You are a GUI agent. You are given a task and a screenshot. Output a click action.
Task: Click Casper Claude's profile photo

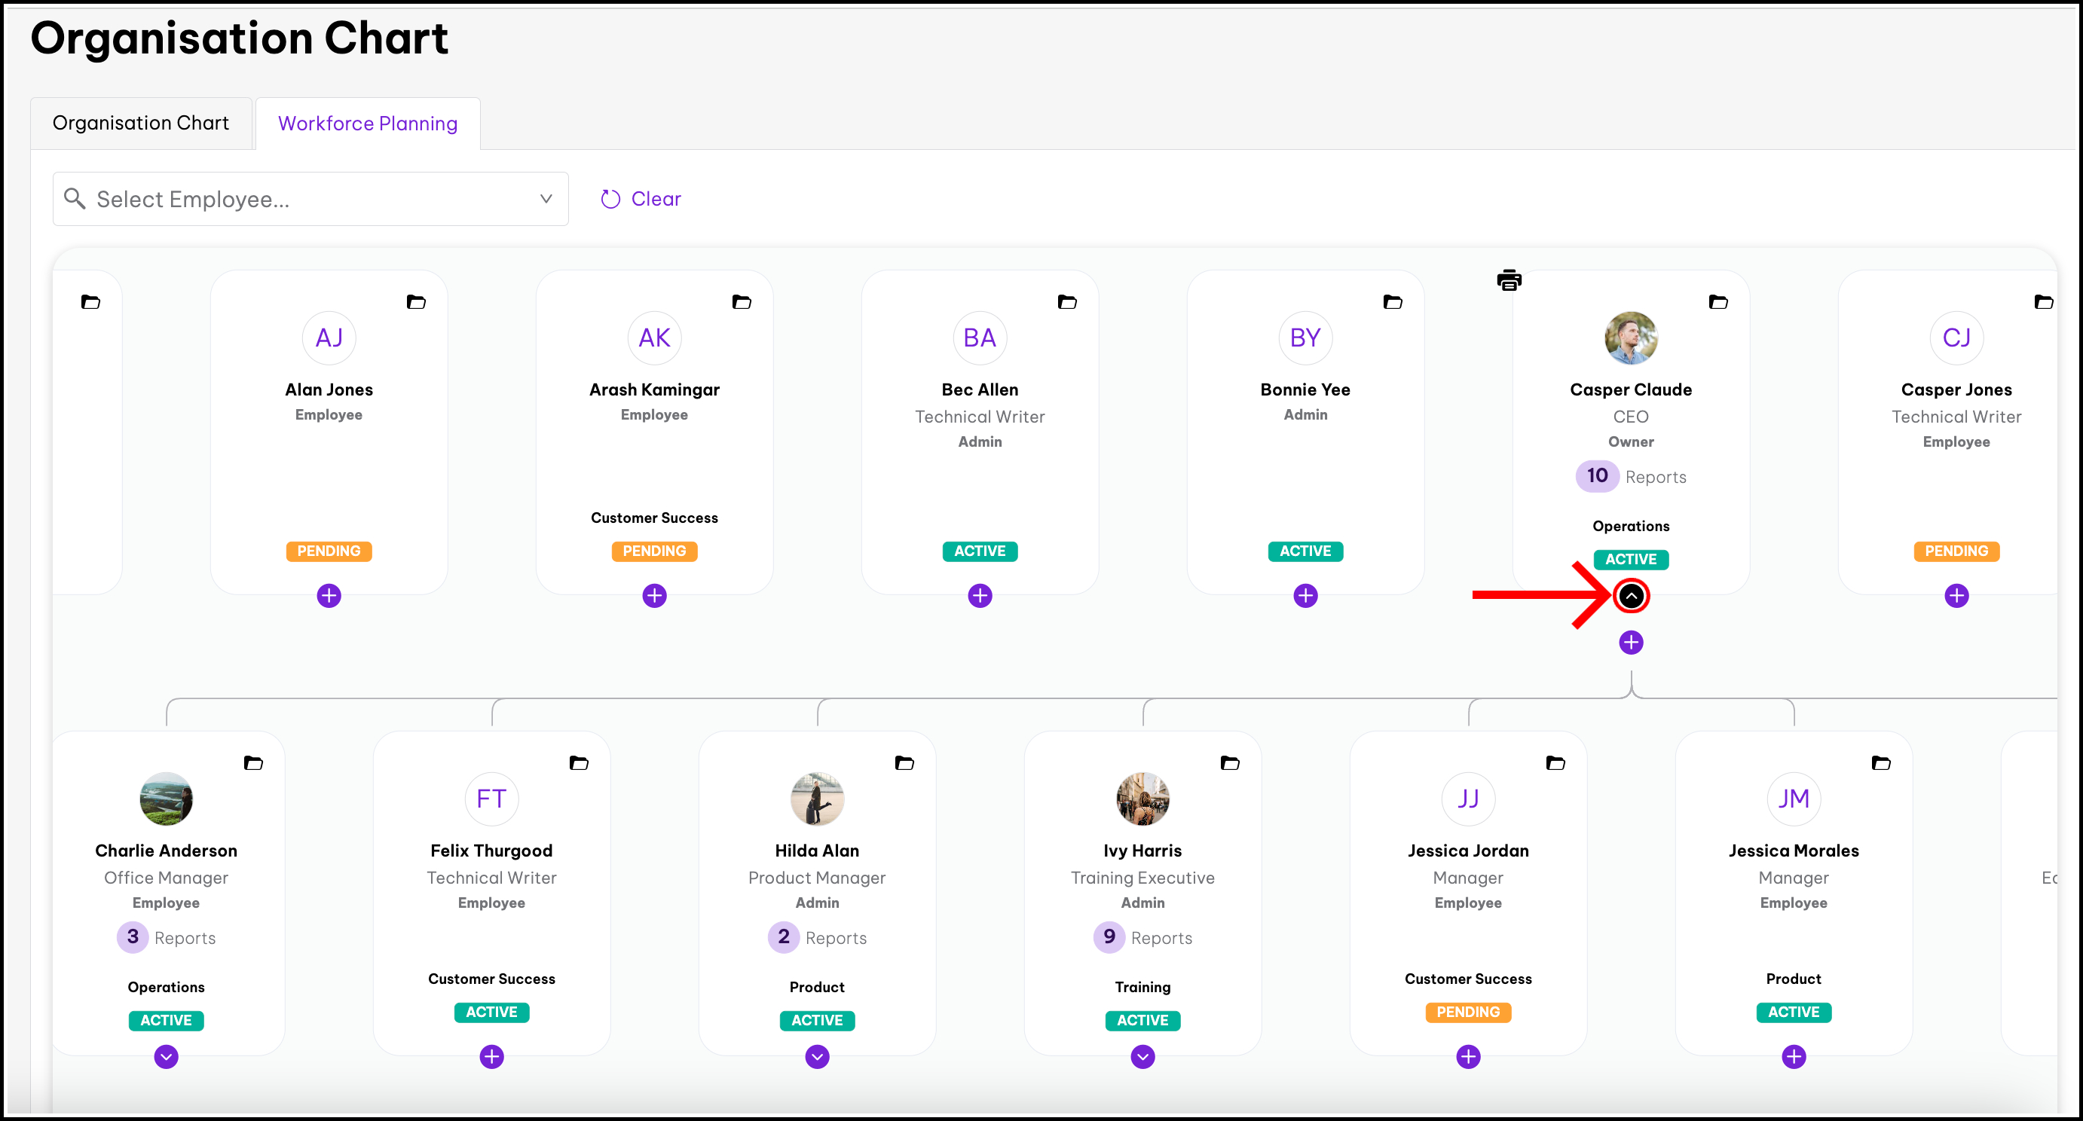[1630, 338]
